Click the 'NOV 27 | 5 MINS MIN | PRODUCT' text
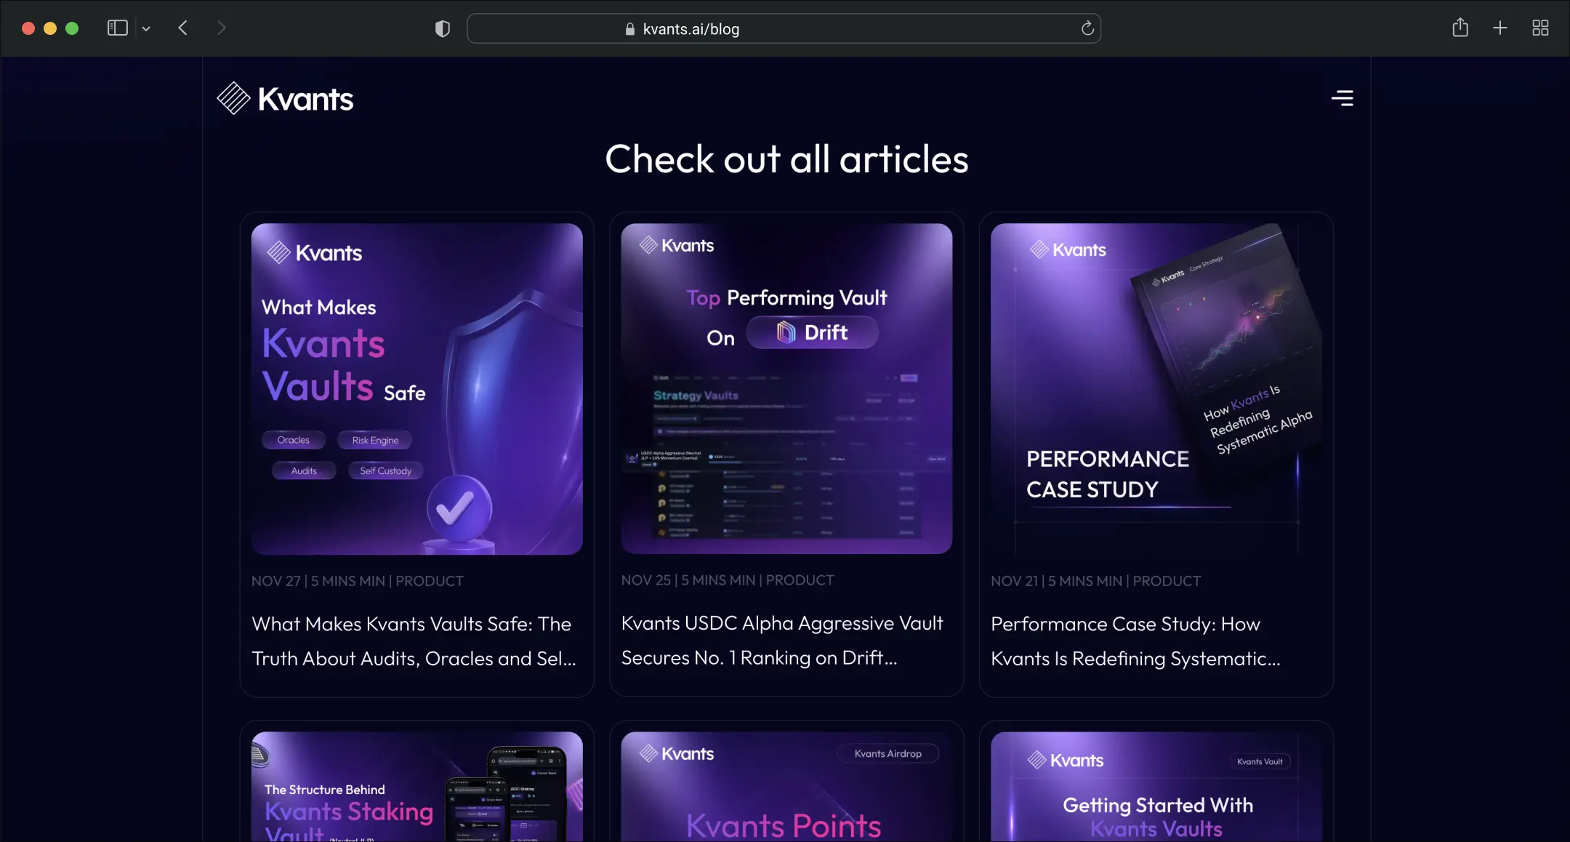The height and width of the screenshot is (842, 1570). click(x=358, y=581)
